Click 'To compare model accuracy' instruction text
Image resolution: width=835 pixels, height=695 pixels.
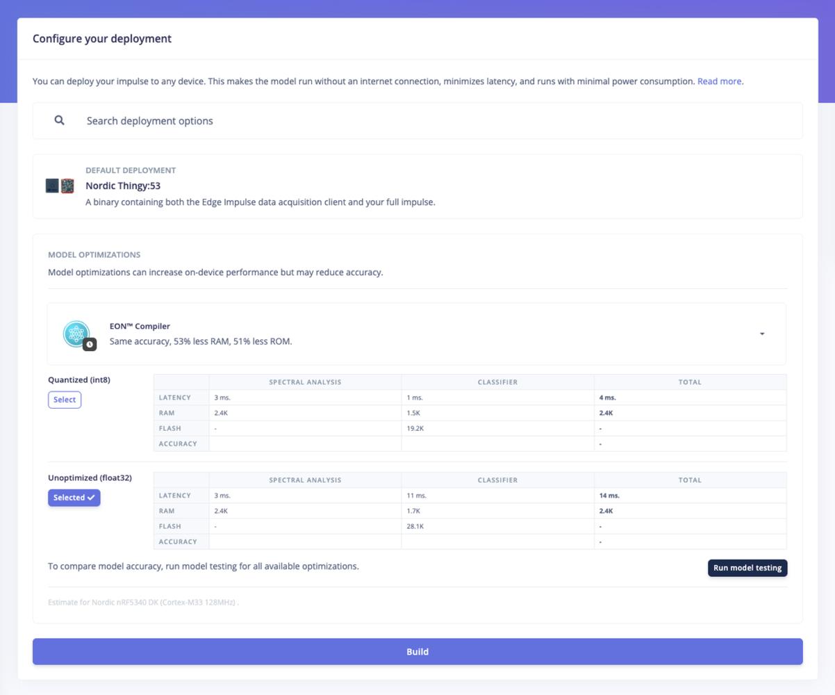tap(204, 566)
